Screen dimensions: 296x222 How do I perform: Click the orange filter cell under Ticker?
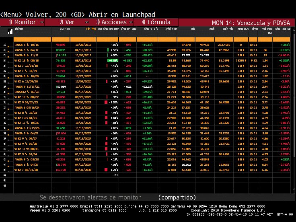[32, 39]
